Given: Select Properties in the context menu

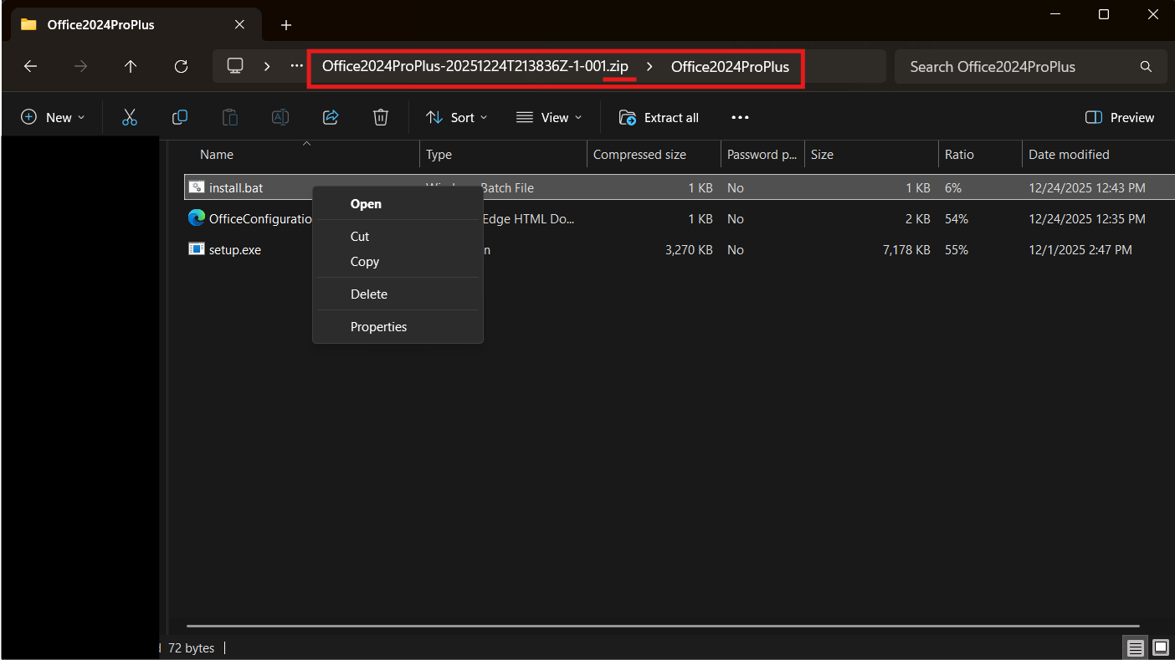Looking at the screenshot, I should (x=378, y=327).
